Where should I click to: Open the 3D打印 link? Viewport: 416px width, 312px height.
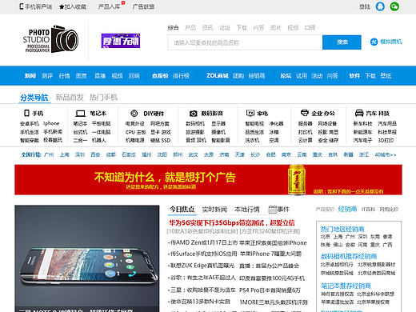tap(386, 140)
